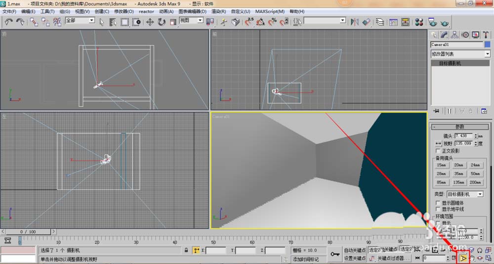Select the Move tool in toolbar
Screen dimensions: 494x264
click(x=150, y=22)
